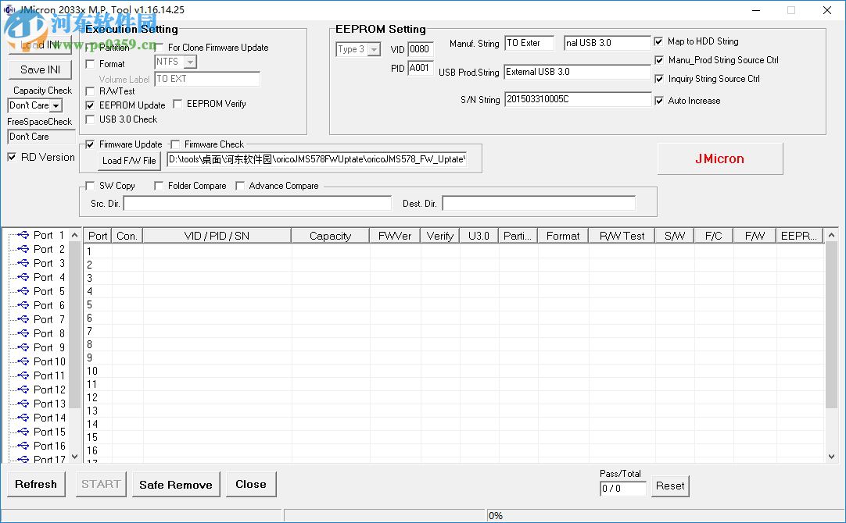The width and height of the screenshot is (846, 523).
Task: Click the results table vertical scrollbar thumb
Action: (x=831, y=325)
